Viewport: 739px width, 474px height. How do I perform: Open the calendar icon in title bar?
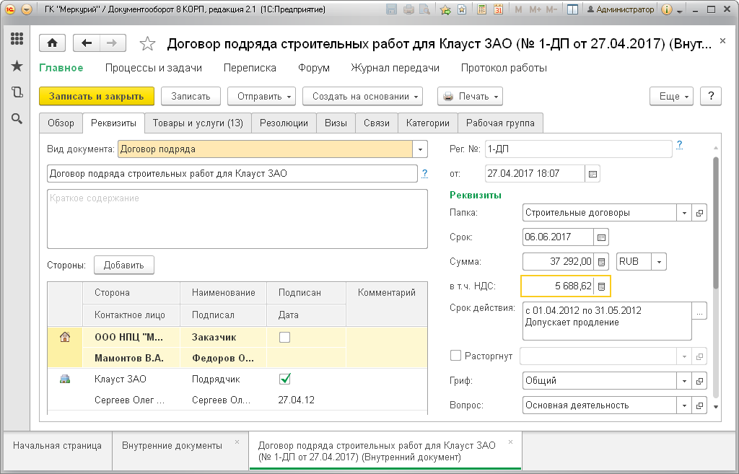click(x=498, y=9)
